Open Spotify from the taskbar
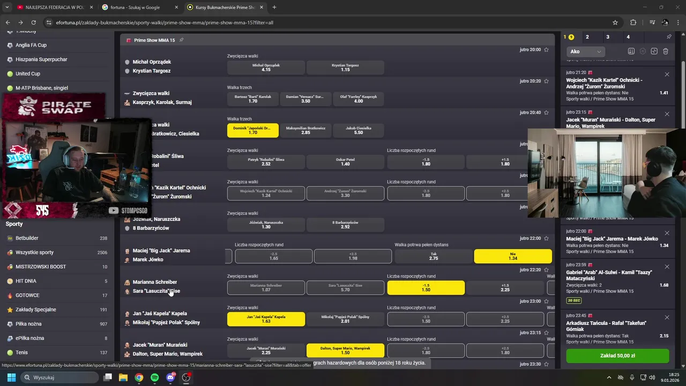 pos(154,377)
